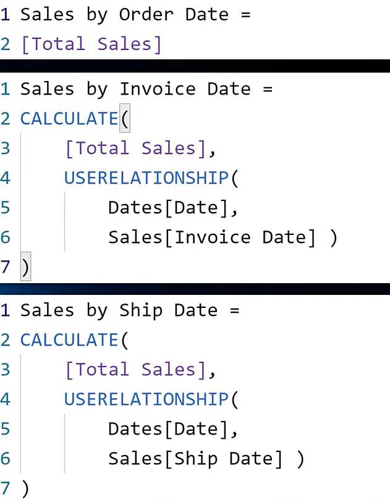This screenshot has height=502, width=390.
Task: Click Dates[Date] in Invoice Date measure
Action: point(169,208)
